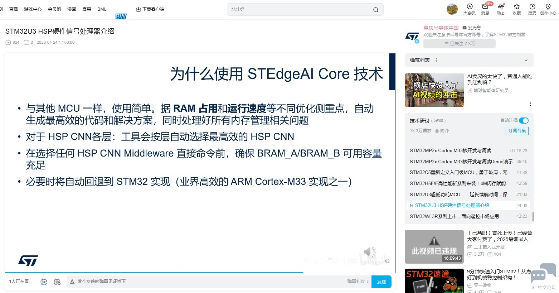Open BML in the top navigation
The width and height of the screenshot is (559, 293).
pyautogui.click(x=102, y=9)
